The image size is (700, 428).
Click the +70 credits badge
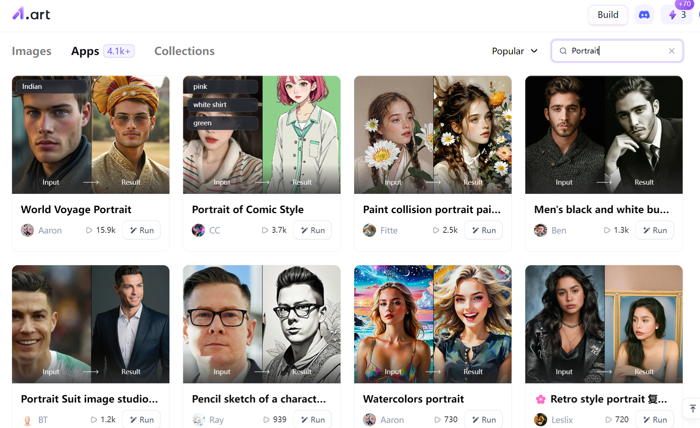(x=684, y=4)
